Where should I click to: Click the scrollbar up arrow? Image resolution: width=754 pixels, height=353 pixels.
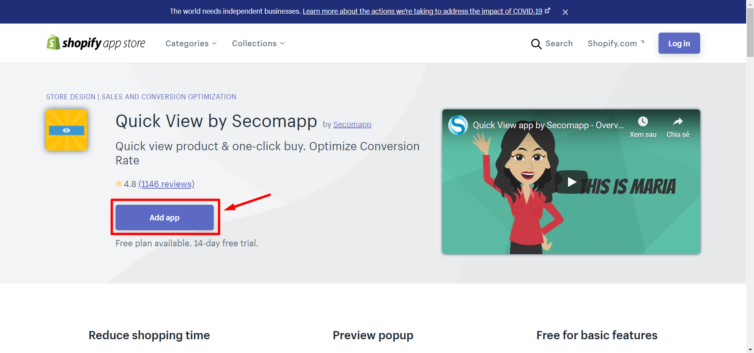(750, 4)
